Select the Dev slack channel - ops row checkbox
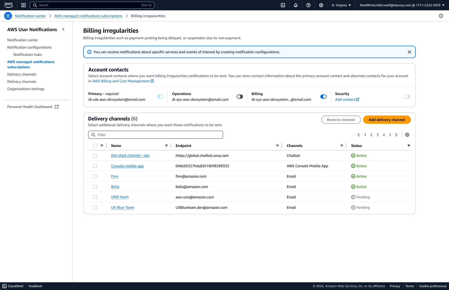Screen dimensions: 449x290 (95, 156)
